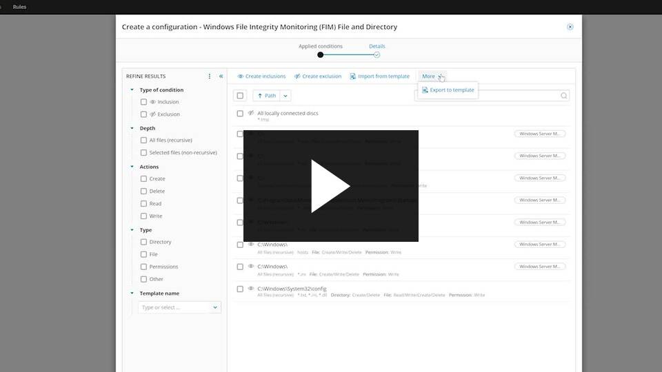Collapse the Depth filter section
Screen dimensions: 662x372
[132, 128]
